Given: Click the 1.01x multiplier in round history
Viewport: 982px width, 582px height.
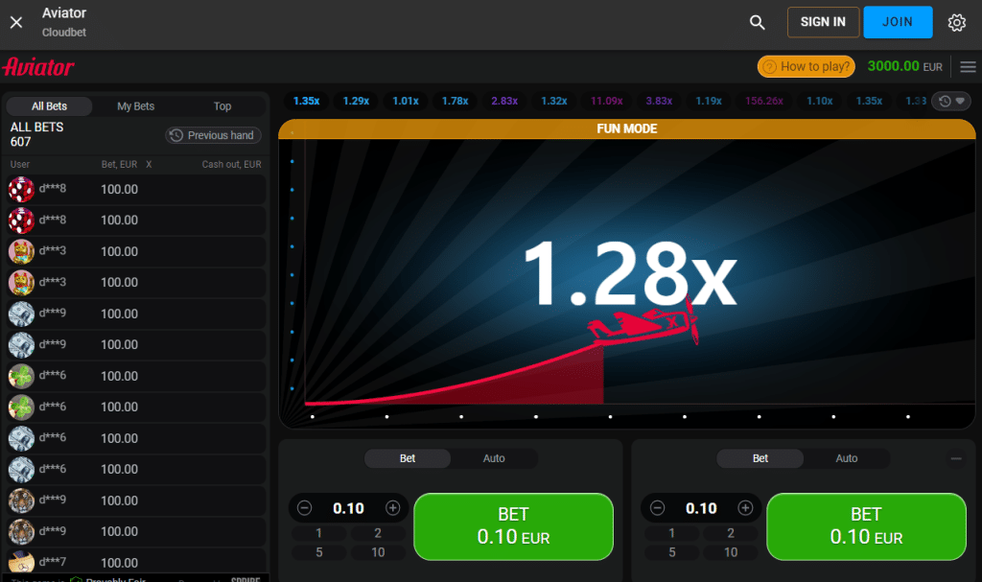Looking at the screenshot, I should coord(406,101).
